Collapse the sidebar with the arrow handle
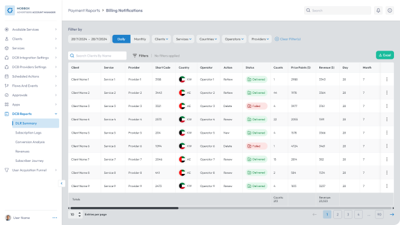Screen dimensions: 400x225 [61, 183]
